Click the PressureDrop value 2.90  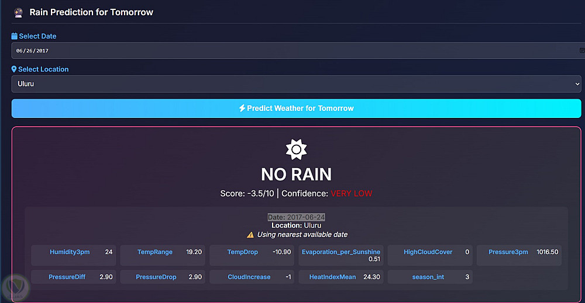[195, 277]
